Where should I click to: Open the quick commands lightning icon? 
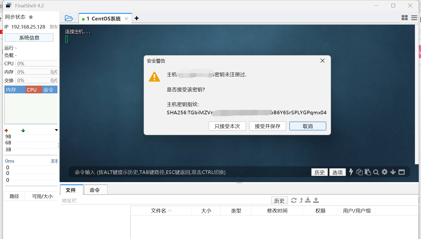coord(351,172)
